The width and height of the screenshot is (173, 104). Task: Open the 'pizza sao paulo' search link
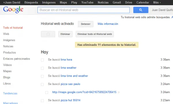coord(70,84)
